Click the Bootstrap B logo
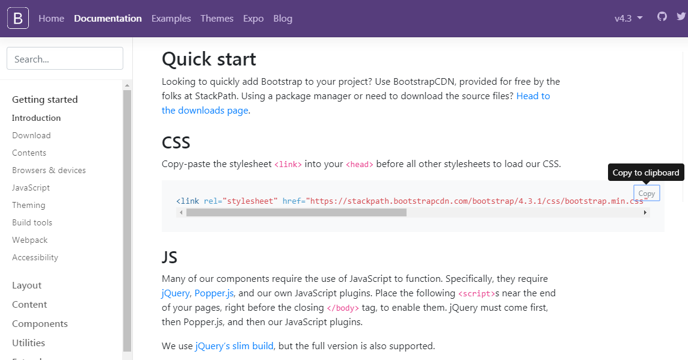The width and height of the screenshot is (688, 360). tap(18, 18)
